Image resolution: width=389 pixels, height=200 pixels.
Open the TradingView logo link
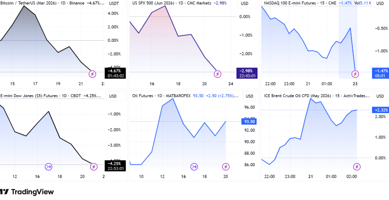(x=27, y=192)
